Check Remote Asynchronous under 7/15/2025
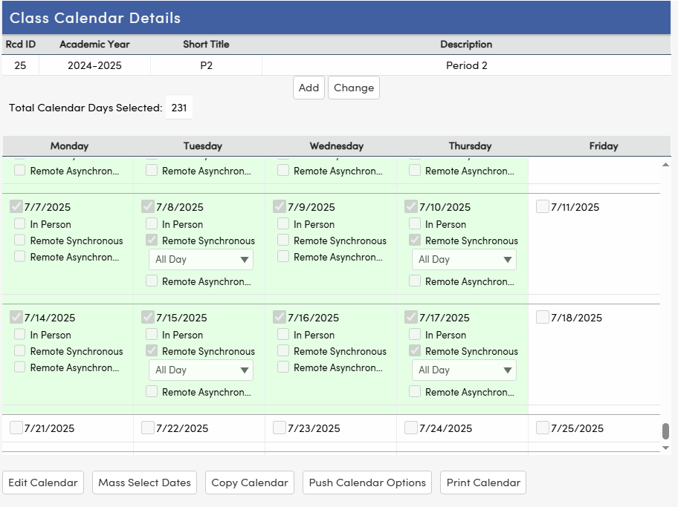Screen dimensions: 678x507 tap(152, 392)
